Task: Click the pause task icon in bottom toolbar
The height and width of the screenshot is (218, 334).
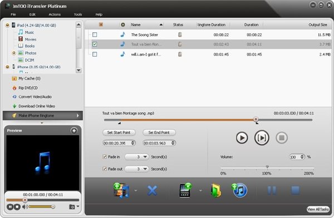Action: [x=272, y=190]
